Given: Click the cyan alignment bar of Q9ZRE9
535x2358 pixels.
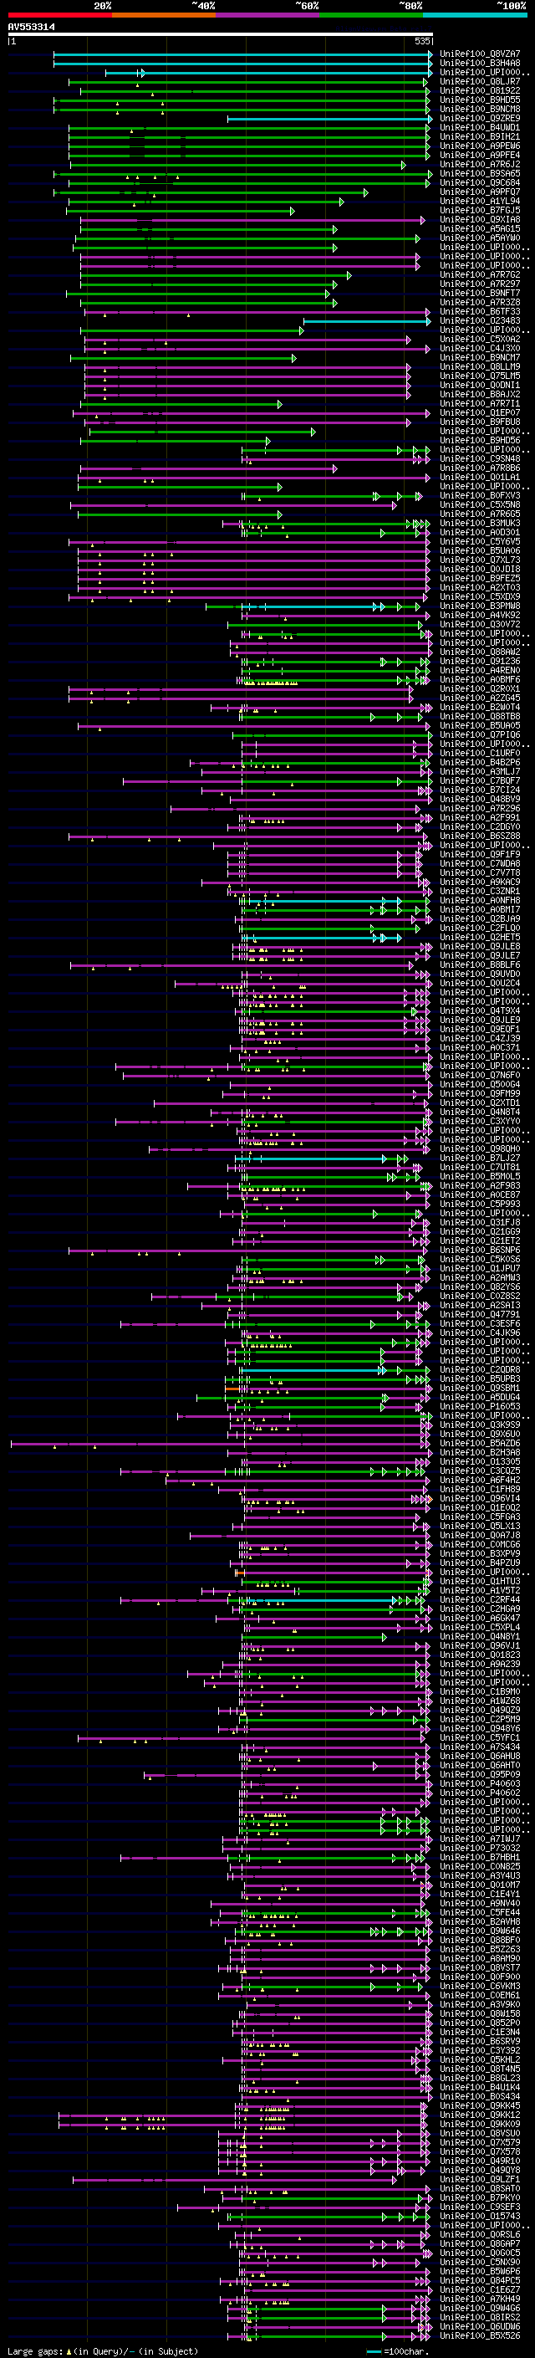Looking at the screenshot, I should [329, 119].
